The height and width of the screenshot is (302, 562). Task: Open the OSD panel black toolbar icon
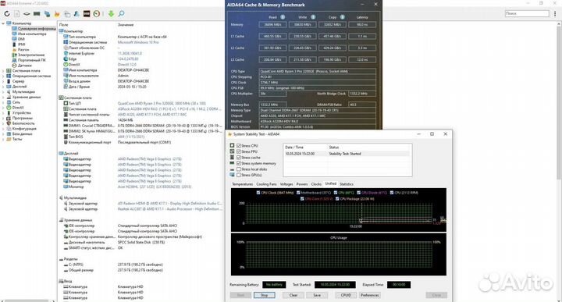tap(87, 13)
